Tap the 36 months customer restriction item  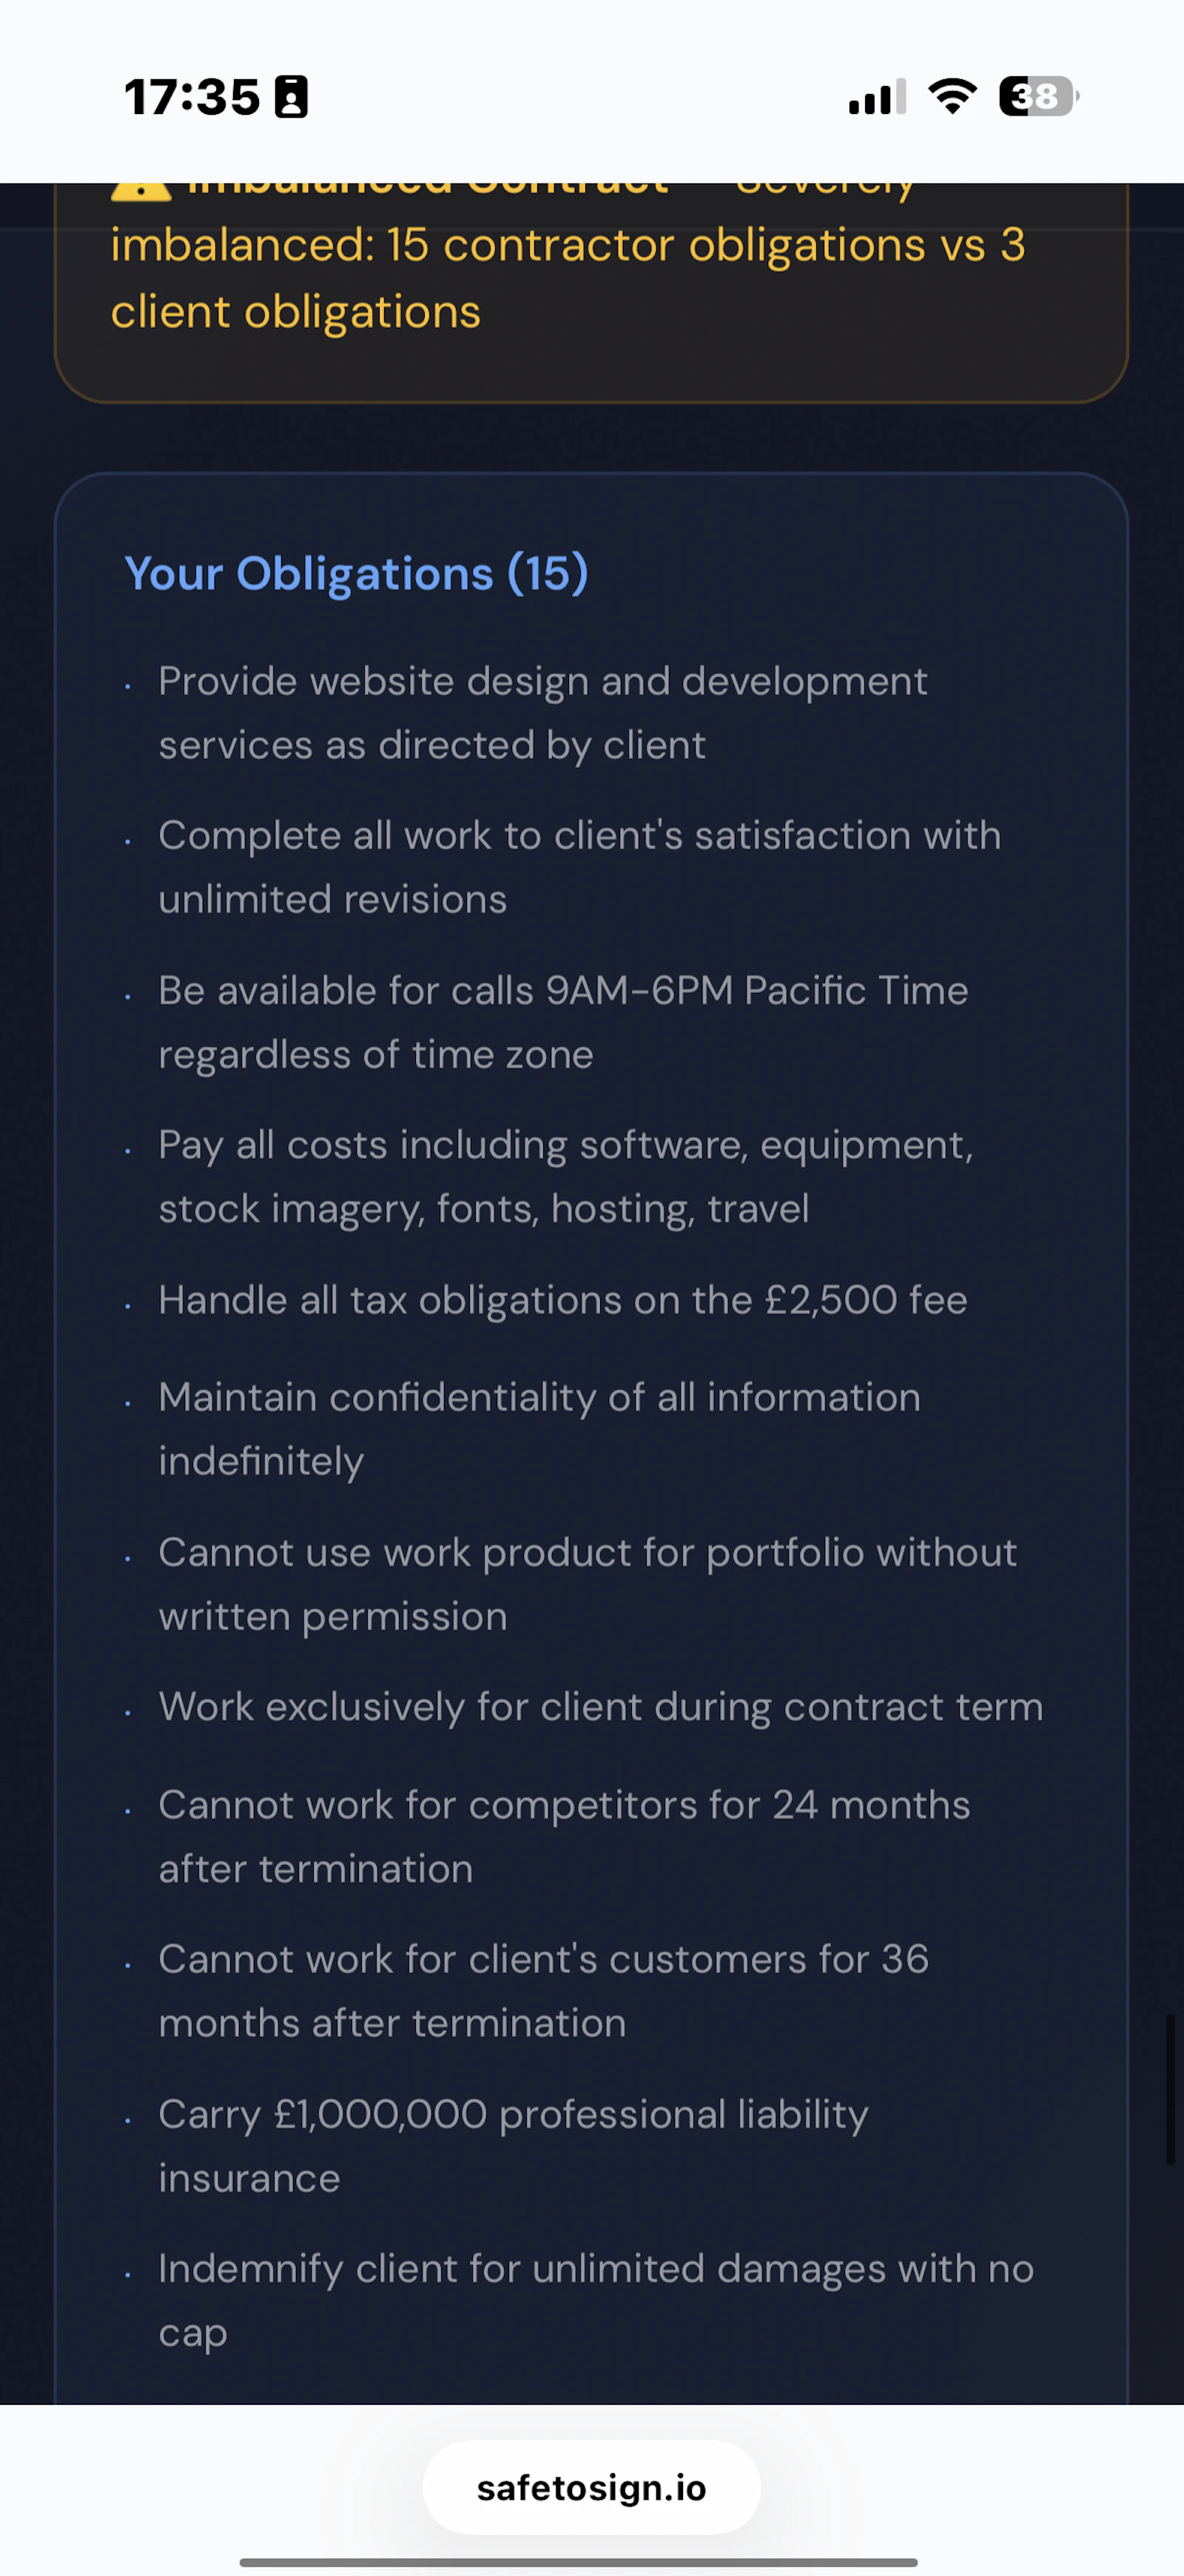[x=544, y=1990]
